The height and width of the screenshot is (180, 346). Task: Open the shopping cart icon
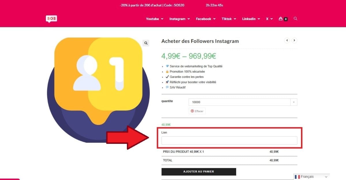pos(281,19)
